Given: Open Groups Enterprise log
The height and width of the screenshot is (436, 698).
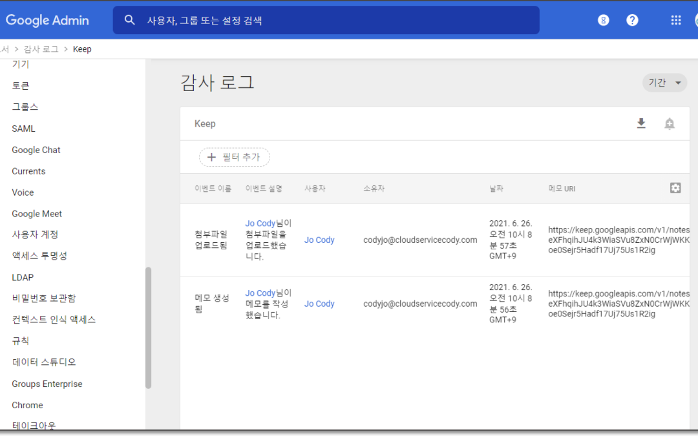Looking at the screenshot, I should coord(47,384).
